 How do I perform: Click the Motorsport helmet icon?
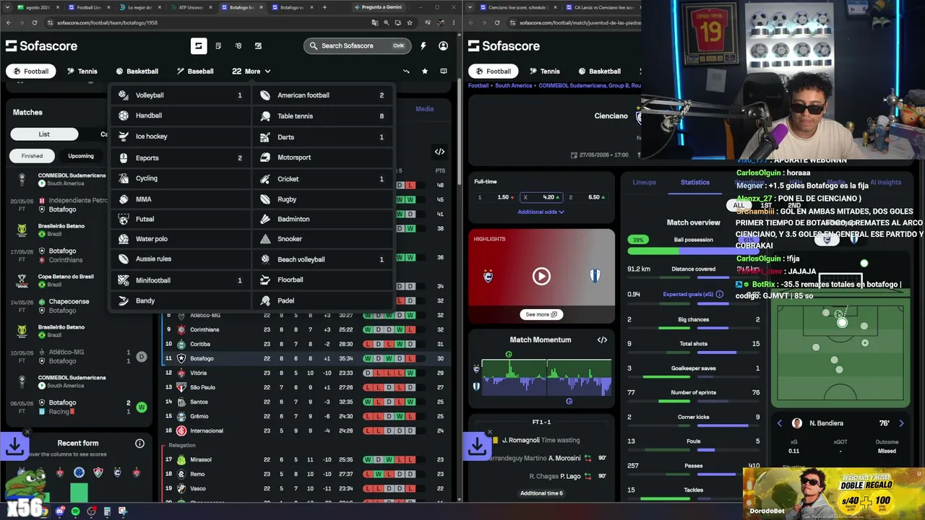coord(265,157)
